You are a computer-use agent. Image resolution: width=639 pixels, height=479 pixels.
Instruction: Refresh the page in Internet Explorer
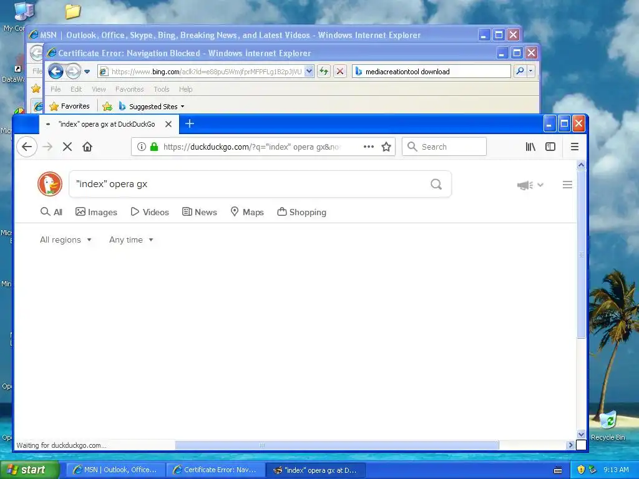(x=324, y=71)
